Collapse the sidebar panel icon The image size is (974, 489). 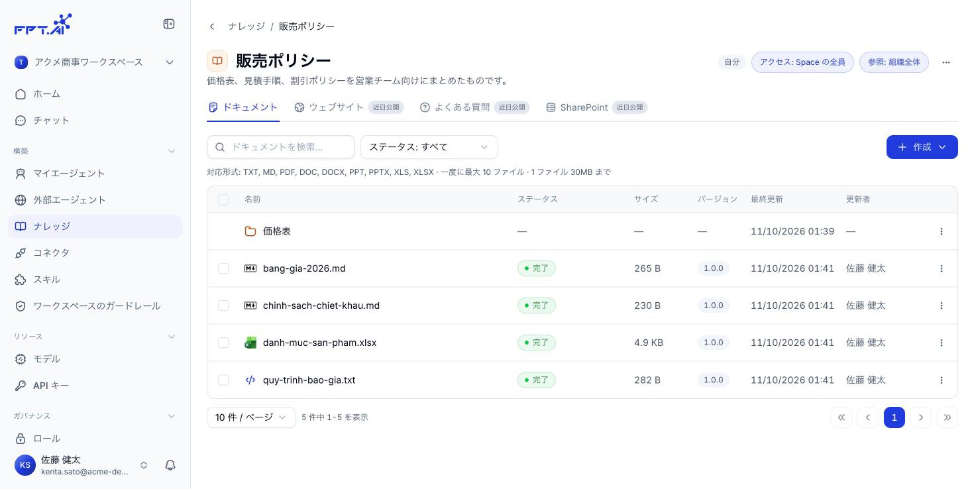(169, 24)
